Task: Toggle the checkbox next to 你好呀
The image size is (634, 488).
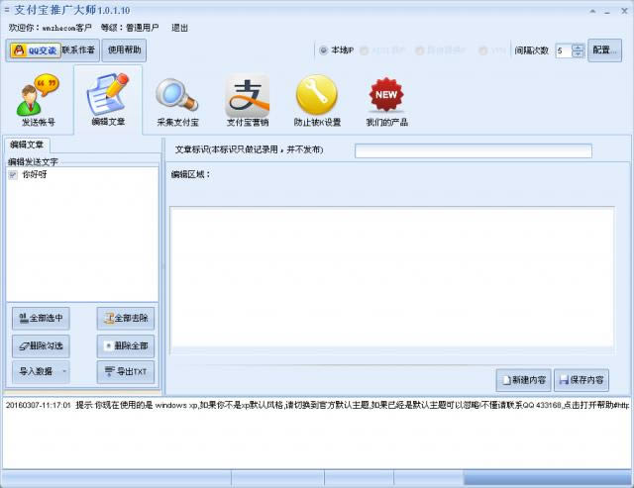Action: [x=13, y=174]
